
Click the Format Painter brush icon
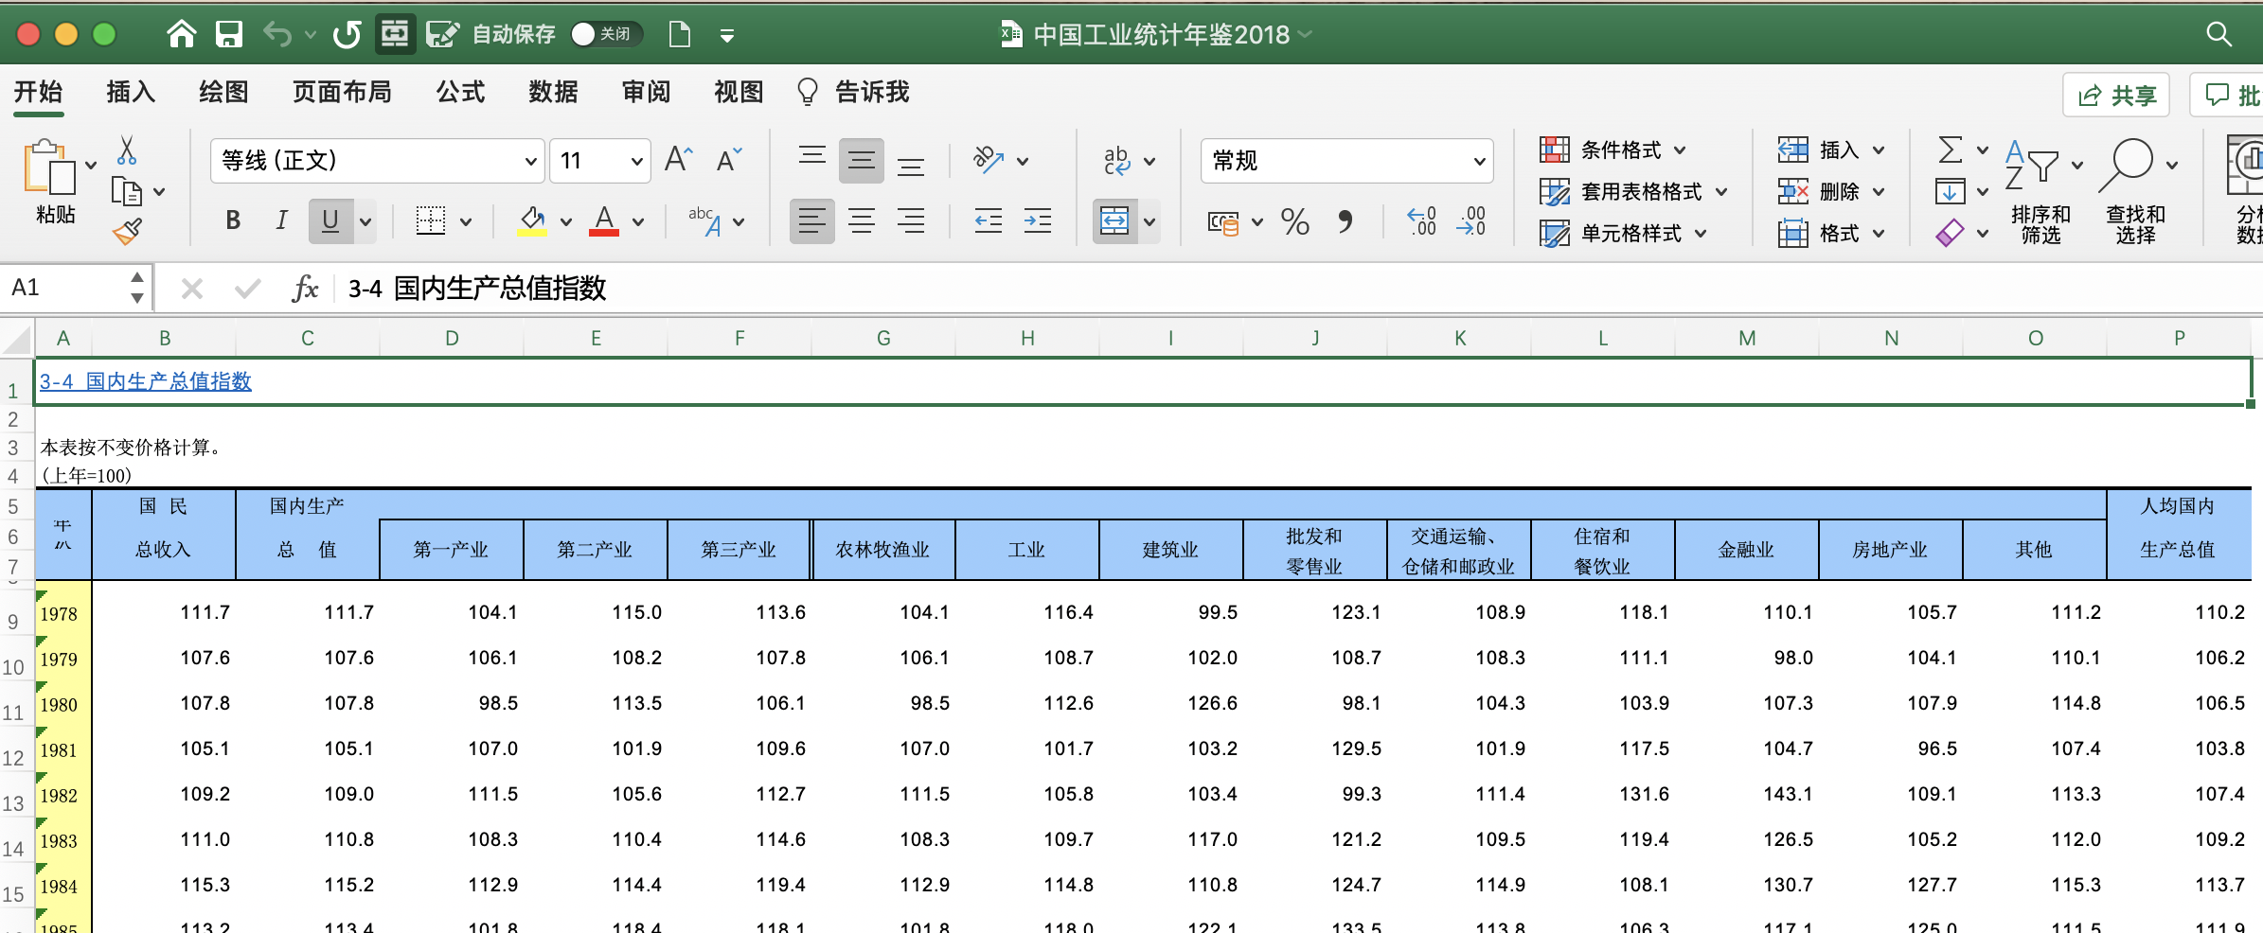[x=127, y=231]
